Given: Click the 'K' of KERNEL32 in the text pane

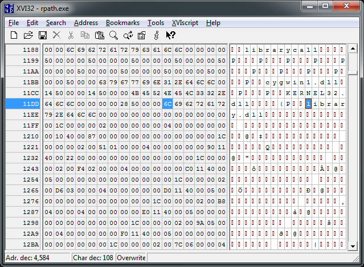Looking at the screenshot, I should (x=288, y=93).
